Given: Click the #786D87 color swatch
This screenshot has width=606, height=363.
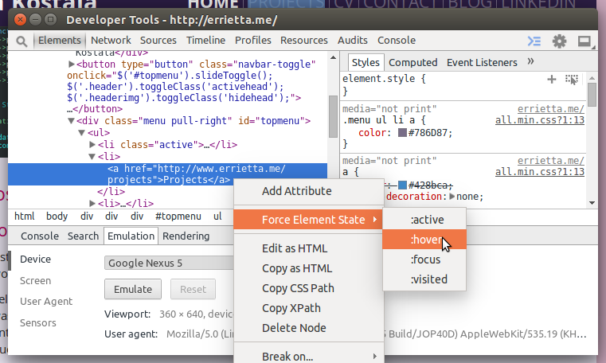Looking at the screenshot, I should [402, 132].
